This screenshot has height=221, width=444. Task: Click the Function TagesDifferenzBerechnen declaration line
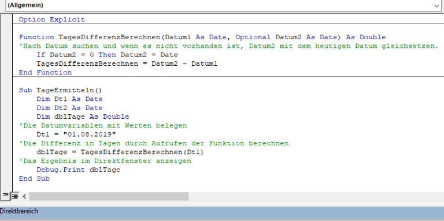(x=202, y=37)
